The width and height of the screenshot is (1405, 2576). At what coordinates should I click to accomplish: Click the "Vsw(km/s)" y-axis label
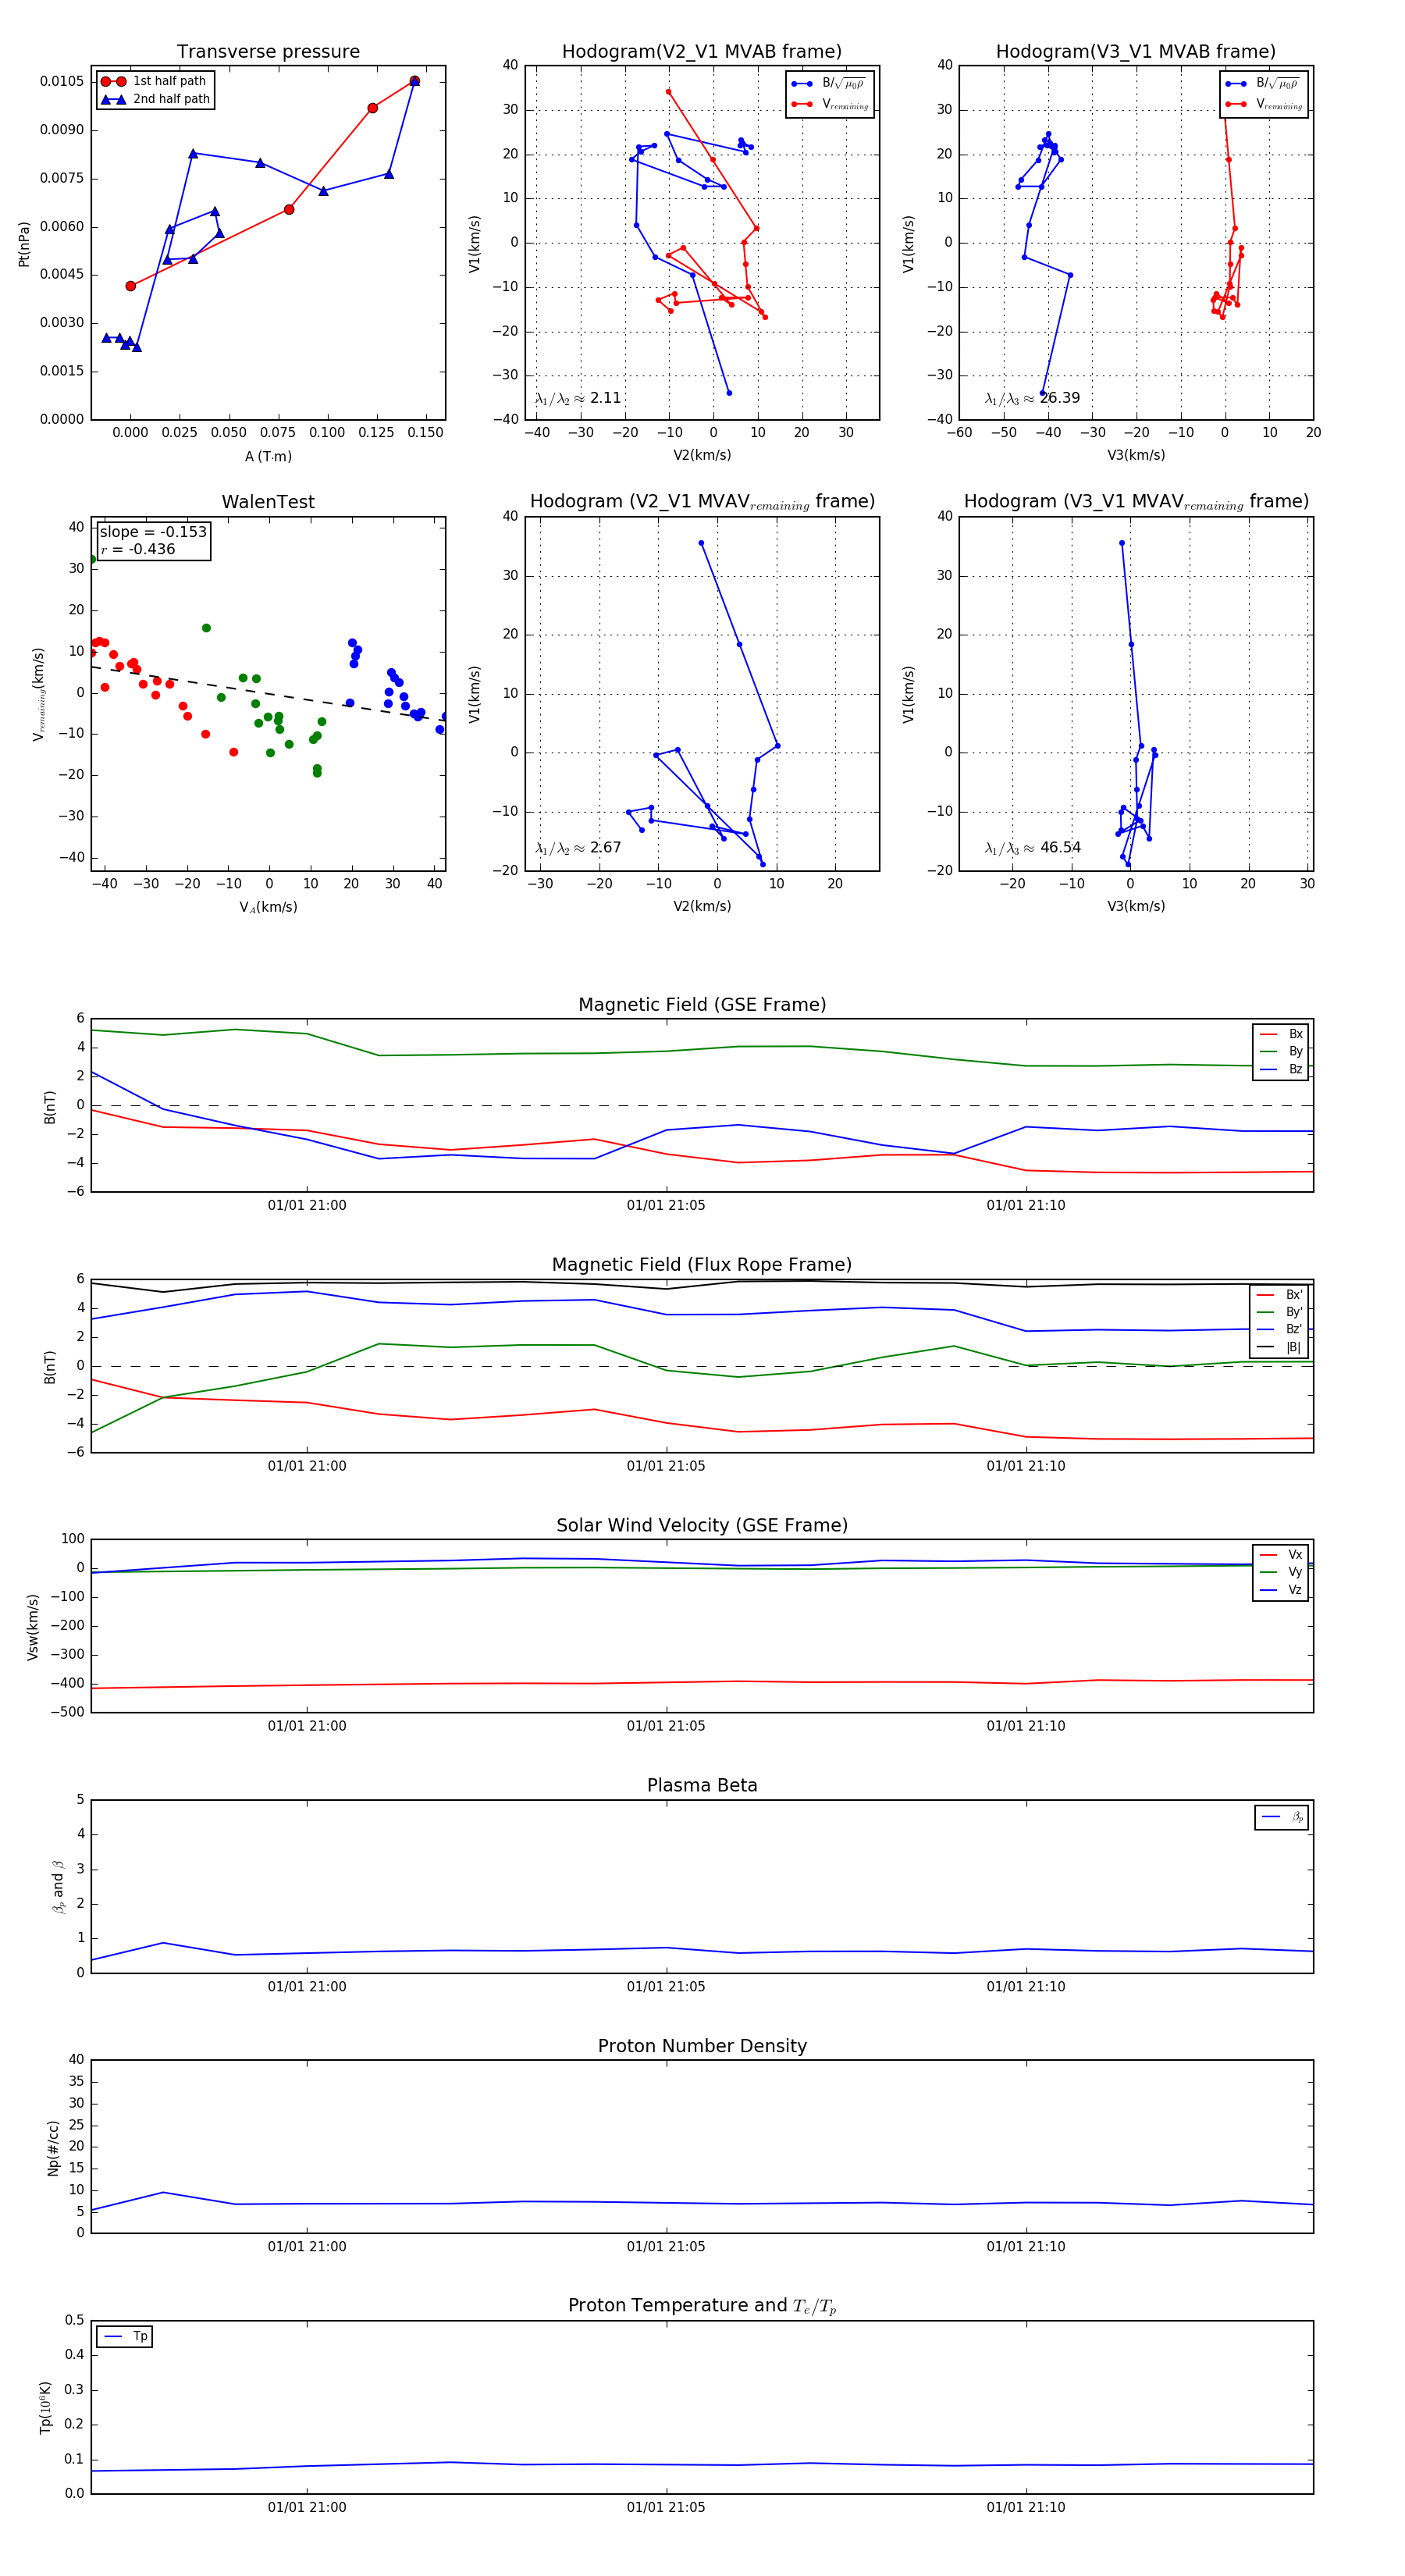click(32, 1627)
